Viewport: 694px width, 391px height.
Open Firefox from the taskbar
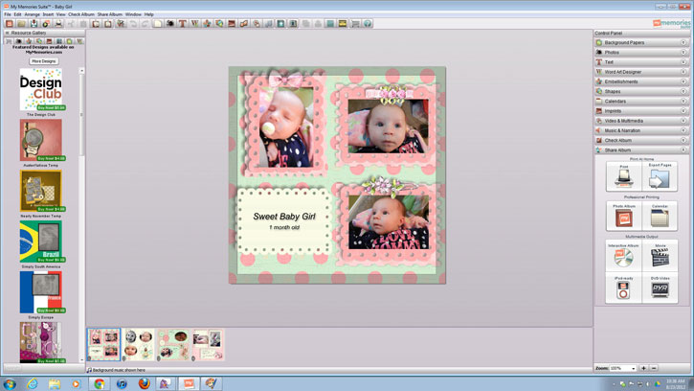[144, 383]
